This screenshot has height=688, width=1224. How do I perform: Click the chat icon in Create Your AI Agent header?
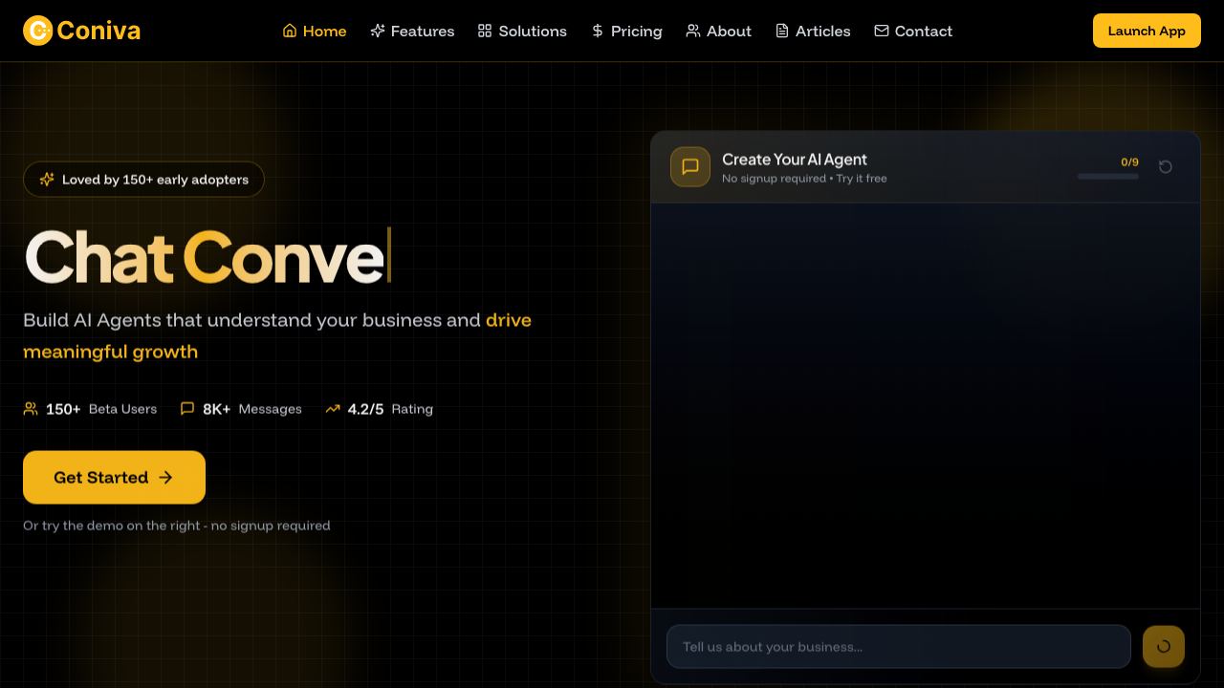[690, 166]
